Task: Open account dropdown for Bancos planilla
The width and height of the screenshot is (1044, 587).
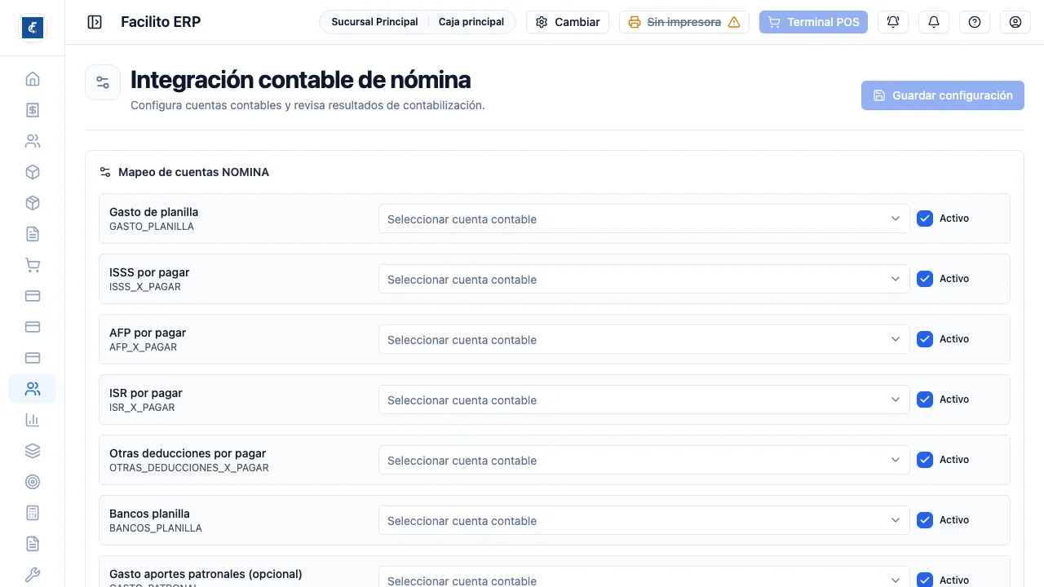Action: coord(644,520)
